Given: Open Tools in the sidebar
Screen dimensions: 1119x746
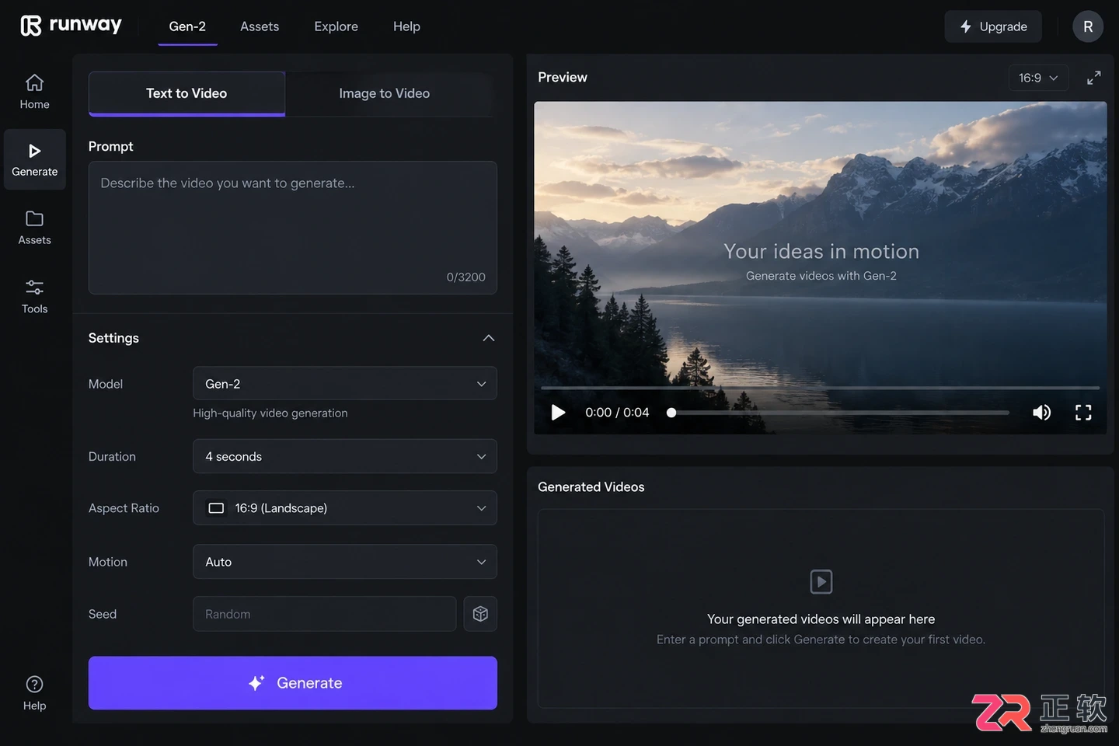Looking at the screenshot, I should tap(34, 297).
